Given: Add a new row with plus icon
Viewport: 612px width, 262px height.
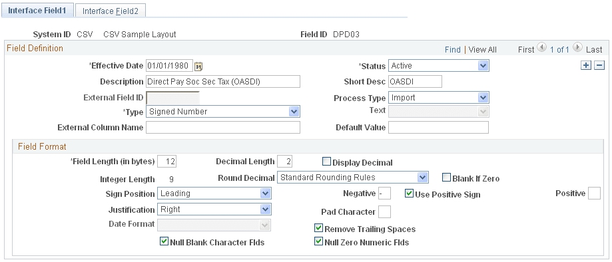Looking at the screenshot, I should [586, 65].
